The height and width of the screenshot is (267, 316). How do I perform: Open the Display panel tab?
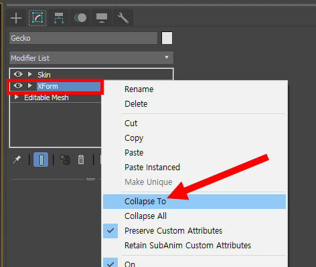(x=102, y=18)
